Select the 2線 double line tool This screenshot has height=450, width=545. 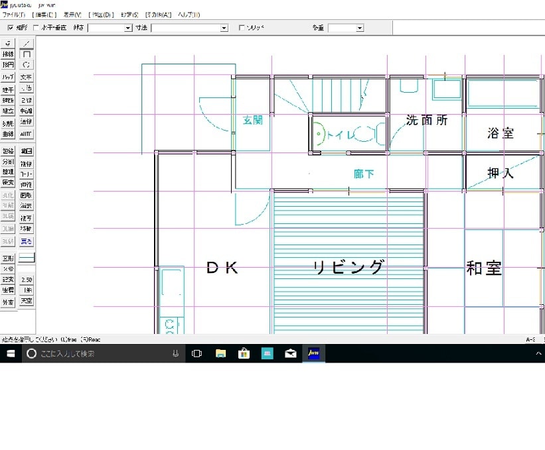pos(27,100)
